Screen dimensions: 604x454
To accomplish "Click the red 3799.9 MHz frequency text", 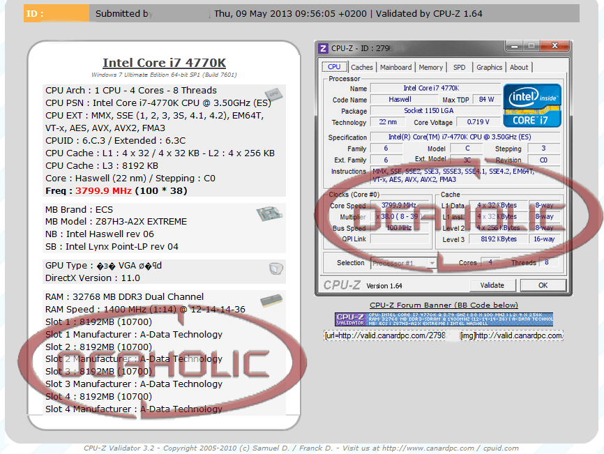I will tap(103, 190).
